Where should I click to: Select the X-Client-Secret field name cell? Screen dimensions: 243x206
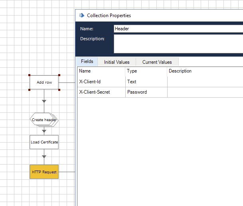tap(101, 92)
